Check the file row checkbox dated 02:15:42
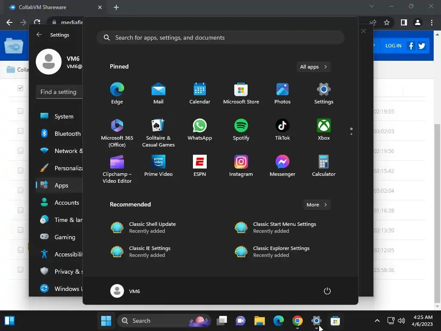This screenshot has height=331, width=441. pyautogui.click(x=20, y=171)
